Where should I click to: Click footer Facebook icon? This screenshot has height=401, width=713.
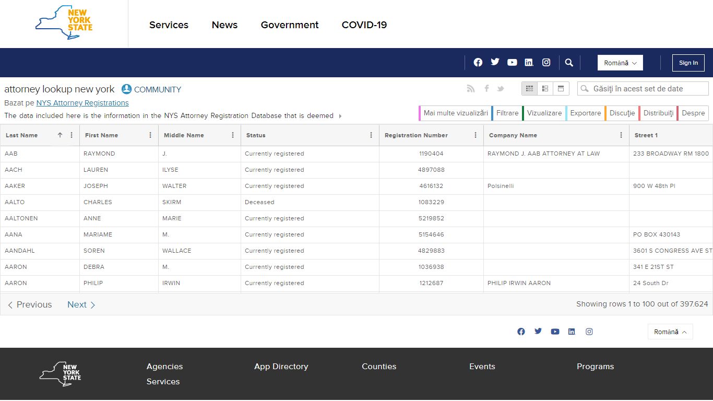521,332
